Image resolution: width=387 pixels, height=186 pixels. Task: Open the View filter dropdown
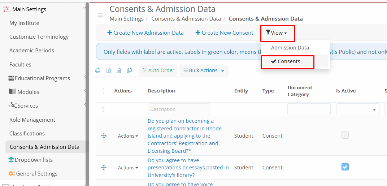coord(277,33)
